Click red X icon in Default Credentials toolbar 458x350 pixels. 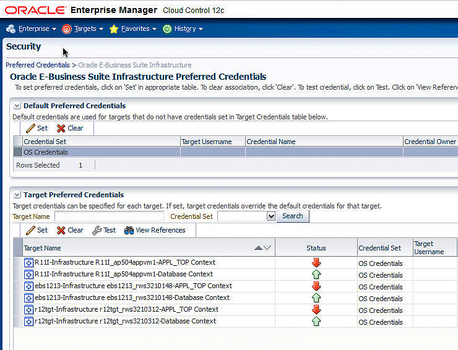pos(61,129)
